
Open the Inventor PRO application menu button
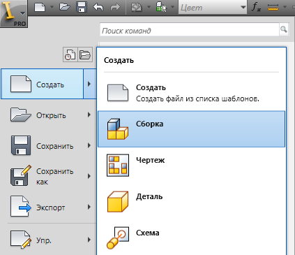(13, 13)
